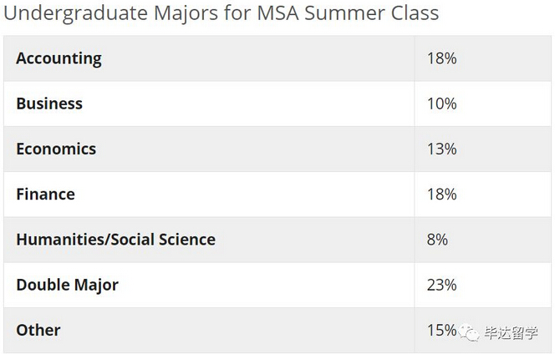
Task: Click the 23% Double Major value
Action: (441, 285)
